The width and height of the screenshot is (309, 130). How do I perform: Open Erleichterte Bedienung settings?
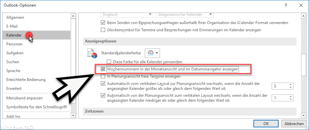(x=36, y=80)
